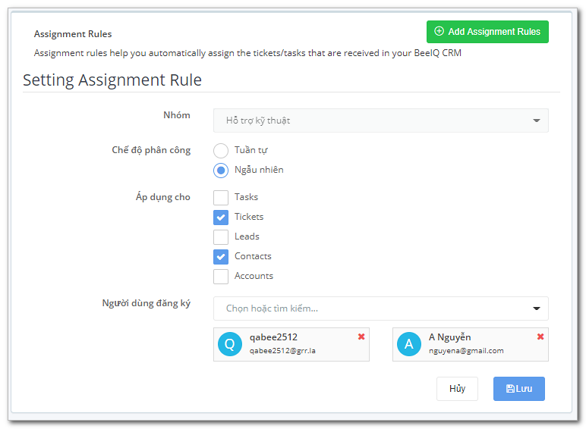Image resolution: width=586 pixels, height=429 pixels.
Task: Click the Setting Assignment Rule heading
Action: 112,80
